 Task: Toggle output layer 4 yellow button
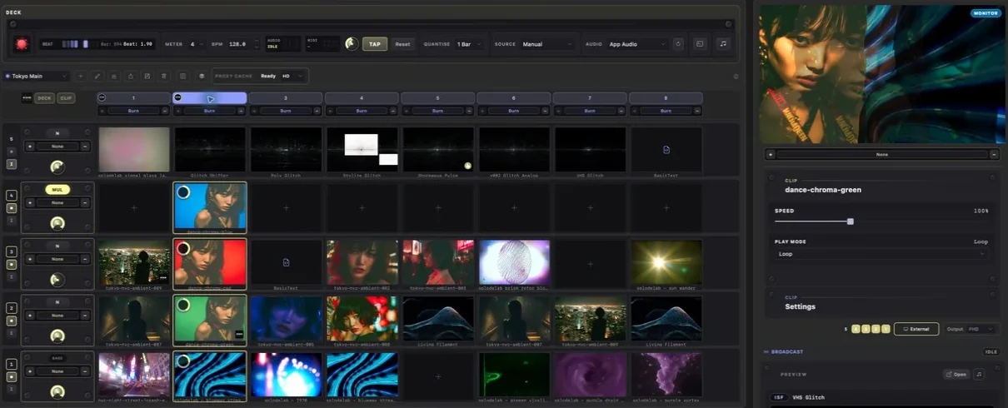point(857,329)
